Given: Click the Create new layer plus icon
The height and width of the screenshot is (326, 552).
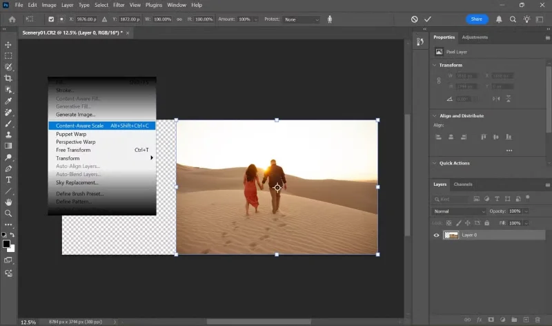Looking at the screenshot, I should 526,320.
